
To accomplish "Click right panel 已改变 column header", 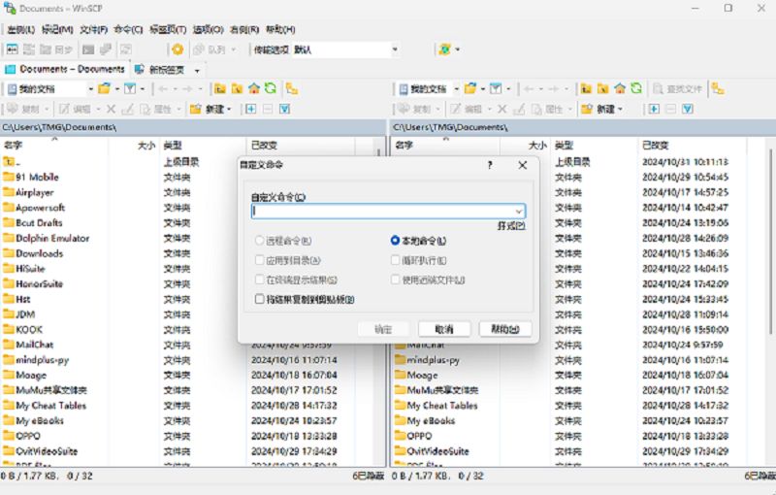I will click(x=692, y=145).
